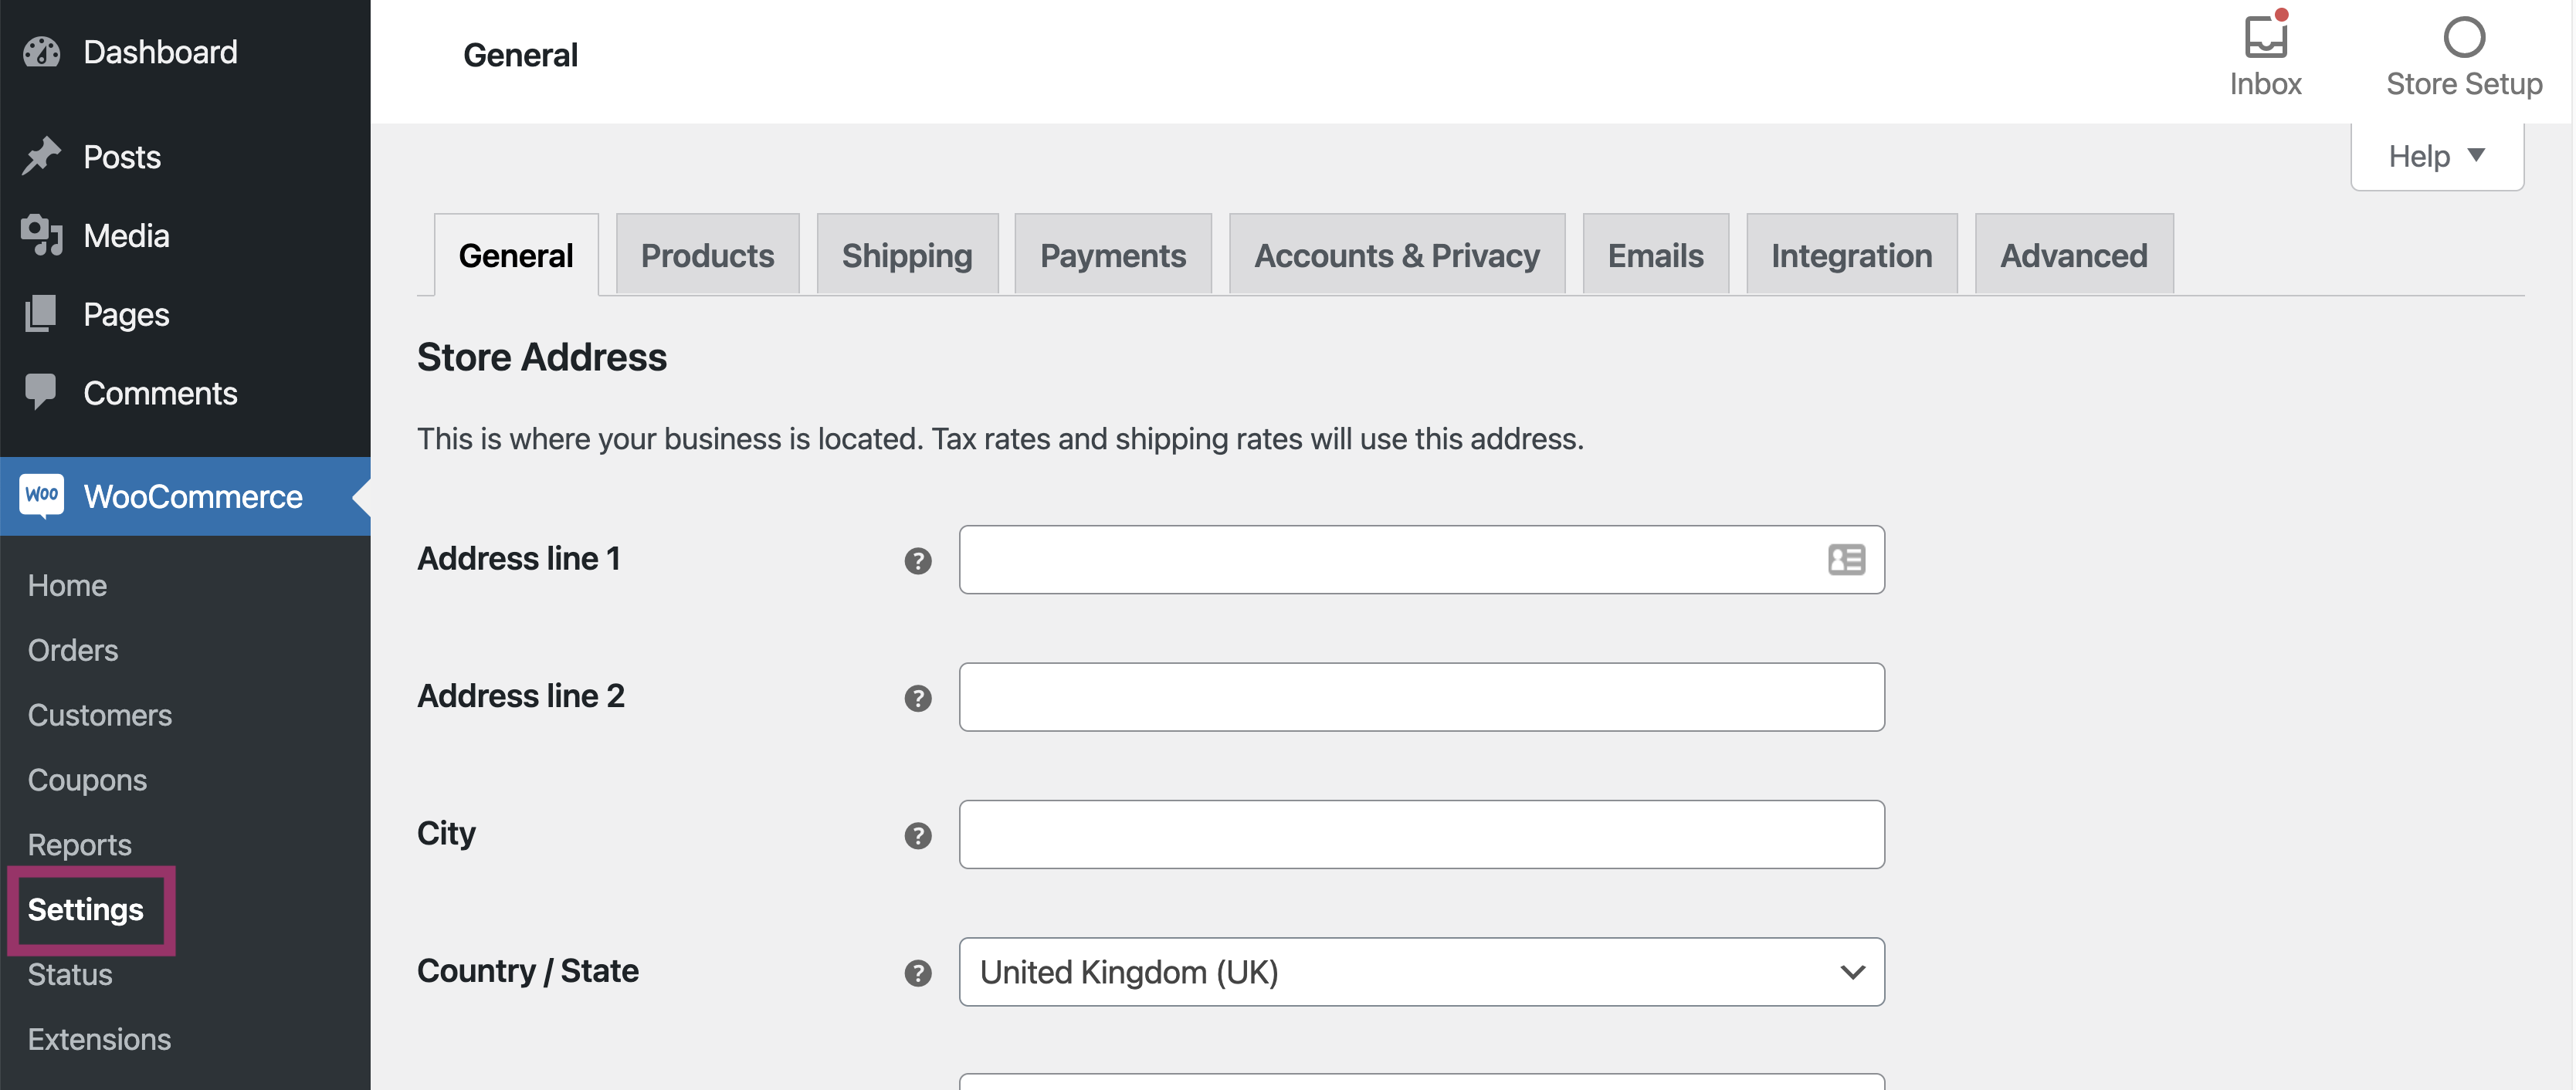Click the Country / State help icon
This screenshot has width=2576, height=1090.
[x=917, y=973]
